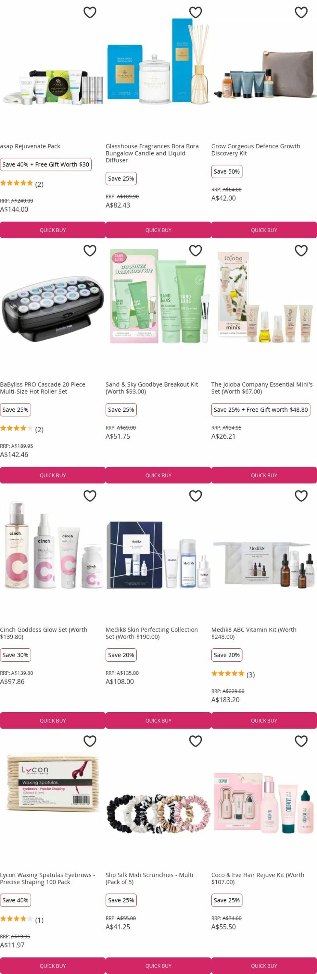Toggle wishlist heart on BaByliss Hot Roller Set
Image resolution: width=317 pixels, height=974 pixels.
[90, 251]
